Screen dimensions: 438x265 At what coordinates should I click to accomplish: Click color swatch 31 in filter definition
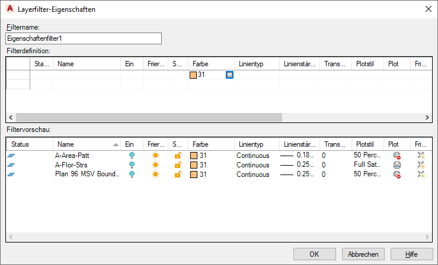(193, 75)
